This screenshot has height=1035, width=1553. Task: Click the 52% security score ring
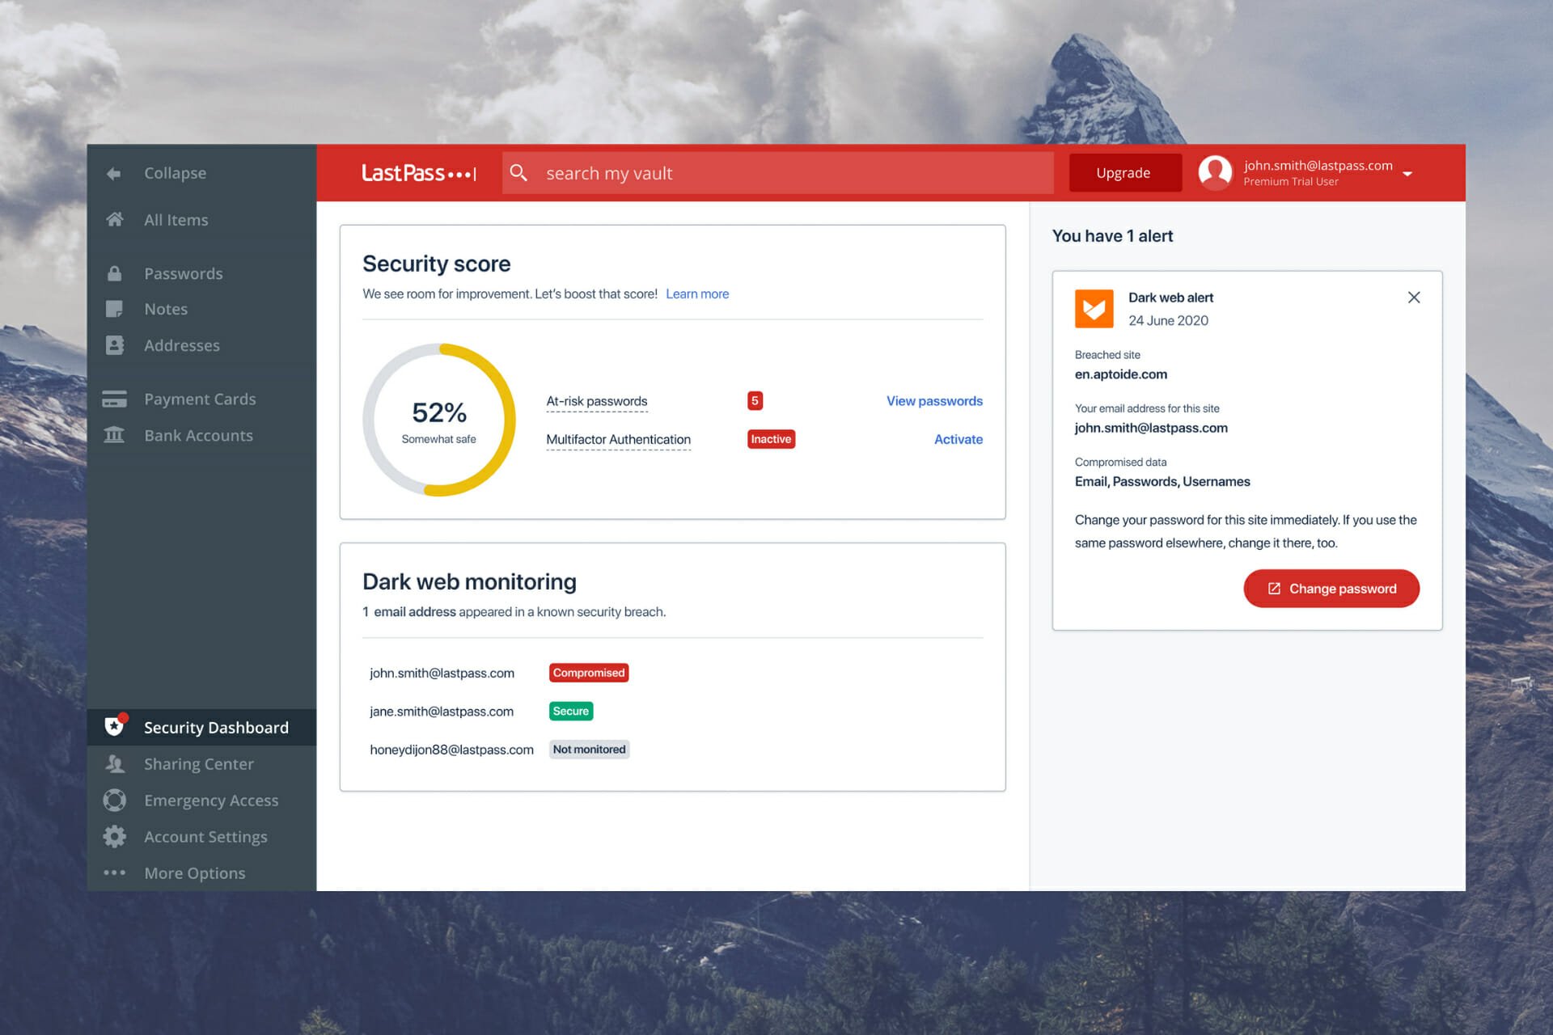(x=439, y=420)
